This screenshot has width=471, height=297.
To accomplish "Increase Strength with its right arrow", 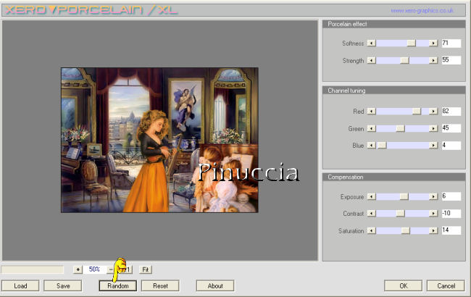I will 433,60.
